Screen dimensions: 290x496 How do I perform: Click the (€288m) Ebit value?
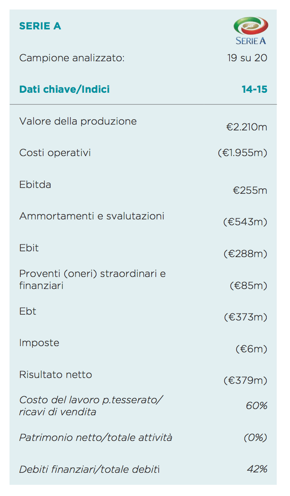pyautogui.click(x=245, y=253)
